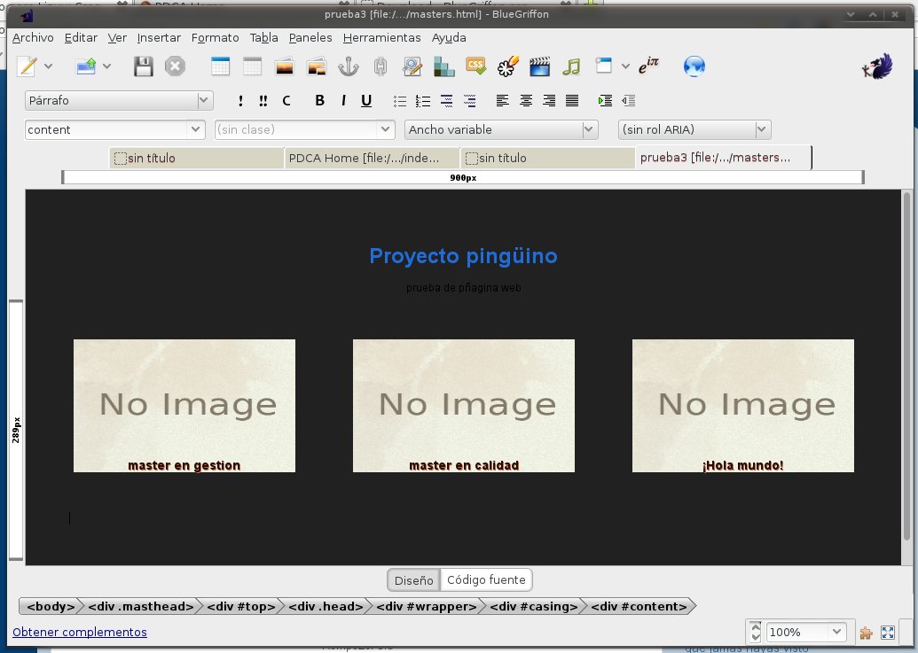This screenshot has height=653, width=918.
Task: Open the Herramientas menu
Action: [x=381, y=37]
